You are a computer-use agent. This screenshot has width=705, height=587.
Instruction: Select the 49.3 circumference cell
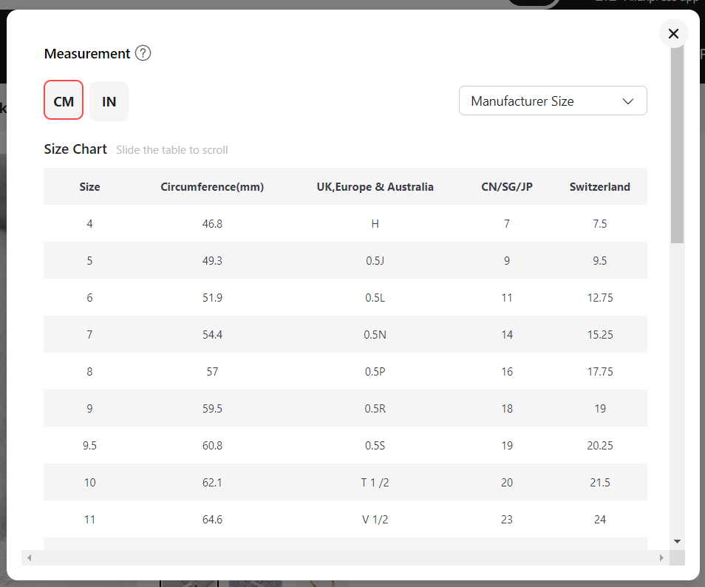coord(212,260)
